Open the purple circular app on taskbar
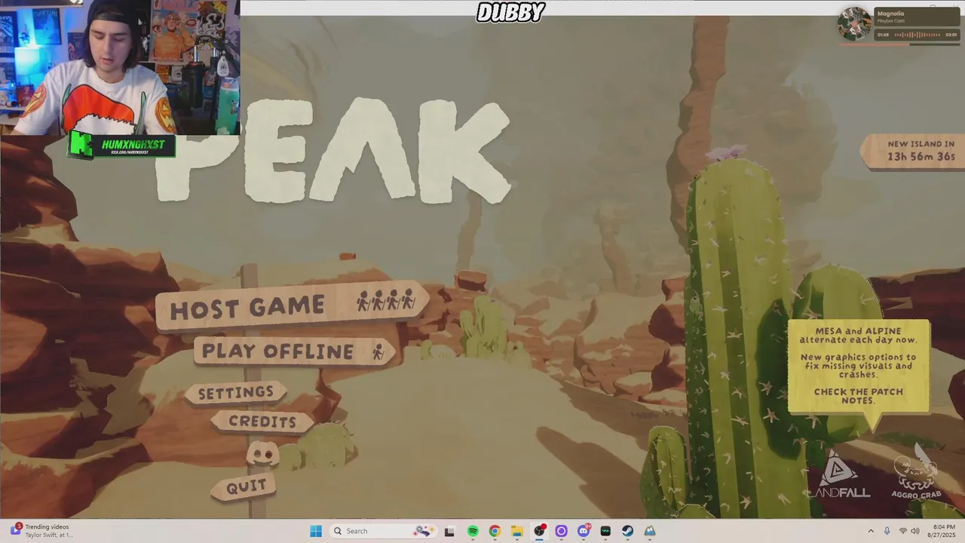965x543 pixels. [561, 531]
